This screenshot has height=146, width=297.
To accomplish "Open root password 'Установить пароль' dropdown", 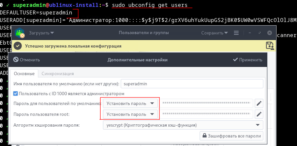I will coord(130,114).
